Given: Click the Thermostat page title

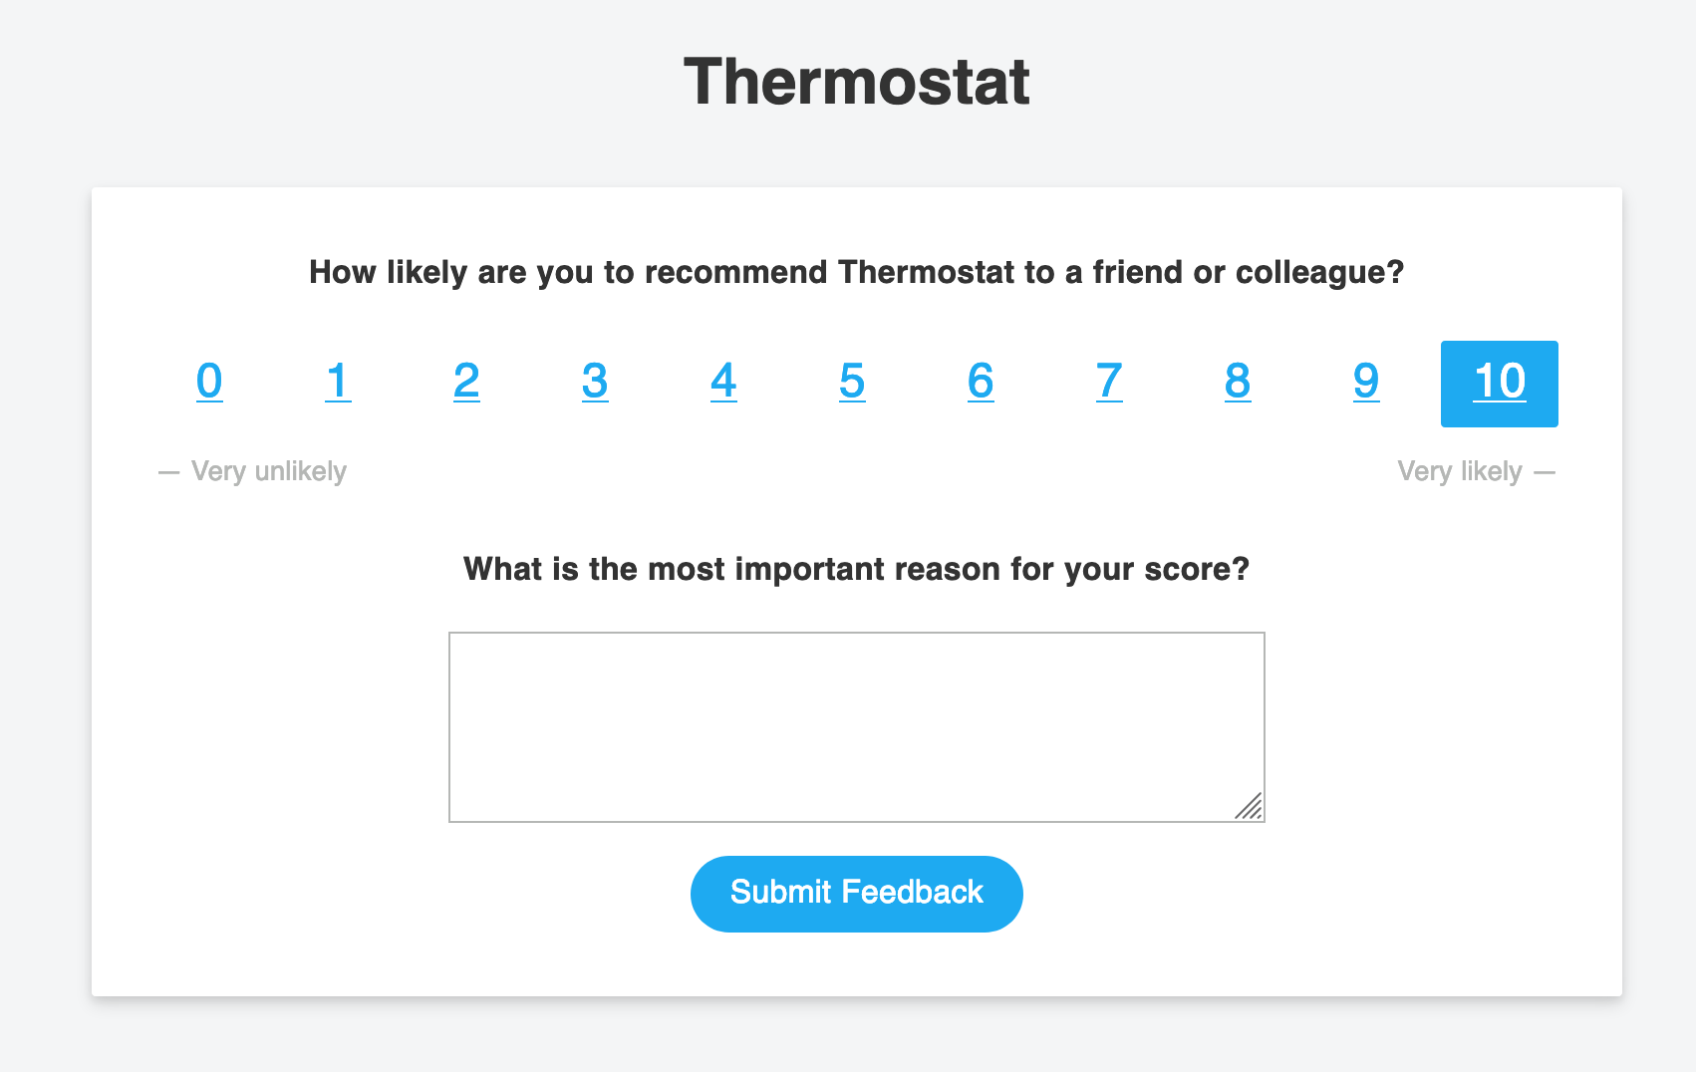Looking at the screenshot, I should (856, 82).
